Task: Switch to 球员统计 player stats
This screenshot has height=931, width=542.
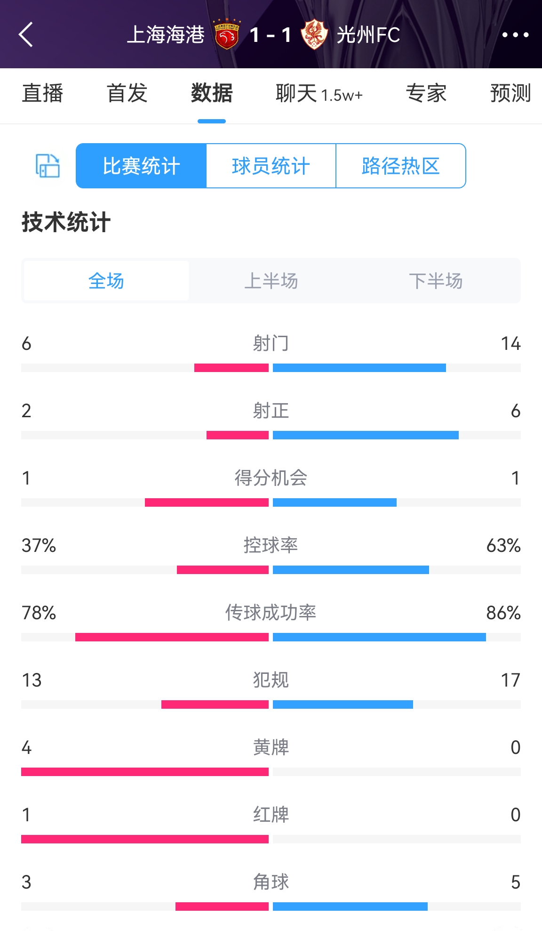Action: coord(271,166)
